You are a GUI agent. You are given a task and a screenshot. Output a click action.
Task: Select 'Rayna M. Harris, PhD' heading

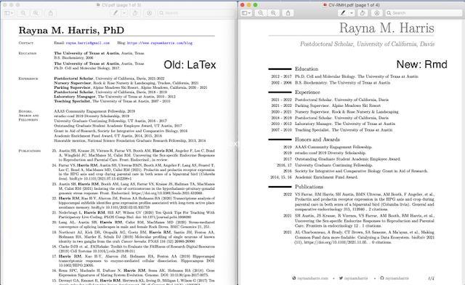(x=71, y=30)
